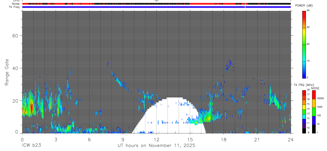Click the '17' label on TX FRQ scale

(x=308, y=95)
